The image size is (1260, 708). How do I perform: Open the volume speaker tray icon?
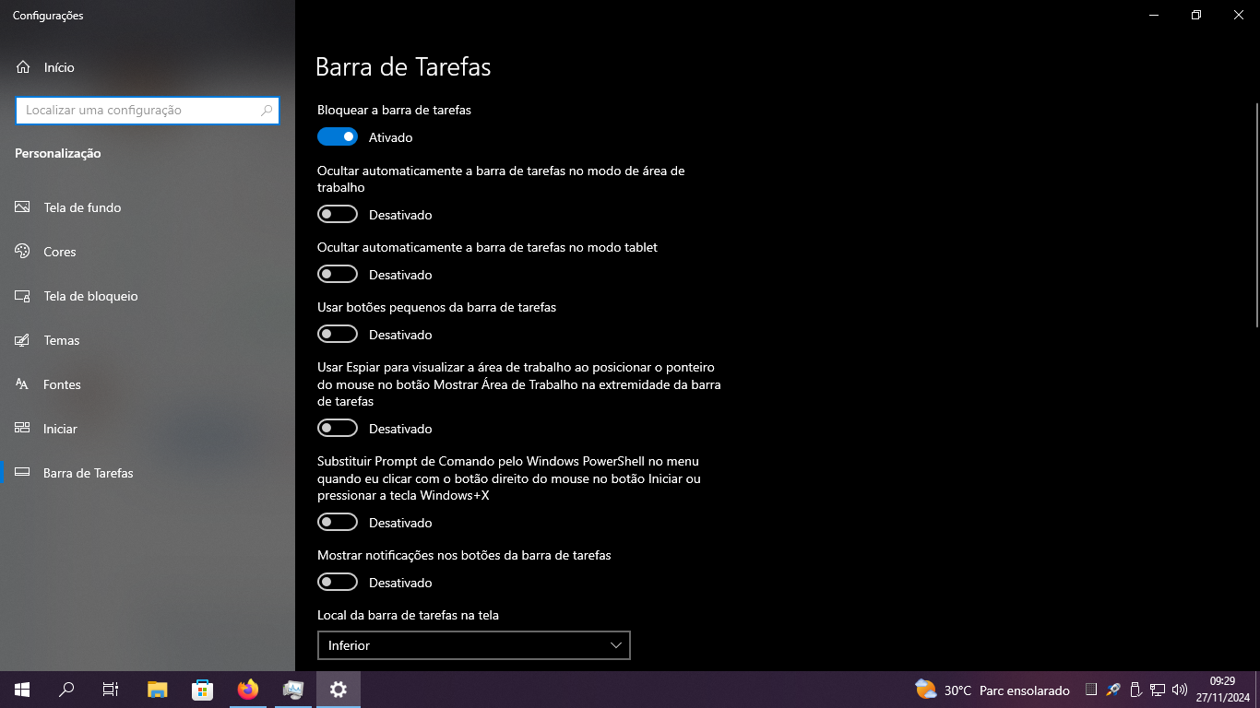pyautogui.click(x=1180, y=690)
